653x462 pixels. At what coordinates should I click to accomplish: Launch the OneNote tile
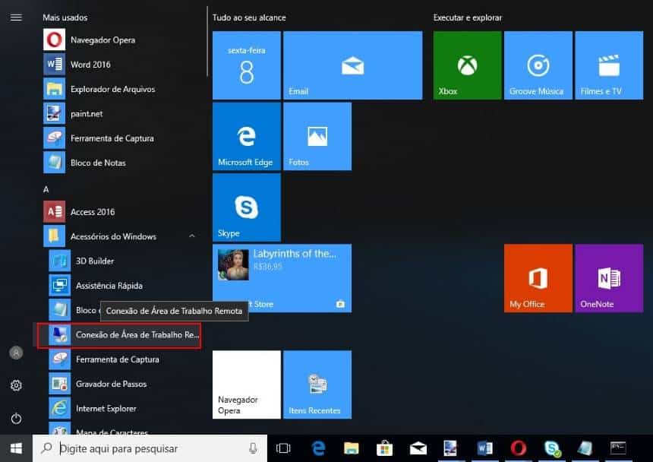point(609,278)
